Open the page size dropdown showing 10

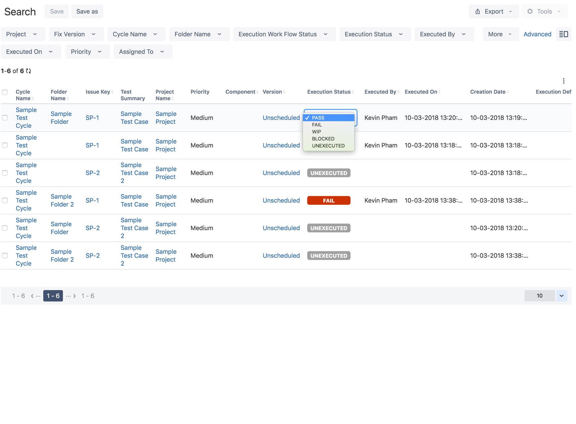(561, 296)
